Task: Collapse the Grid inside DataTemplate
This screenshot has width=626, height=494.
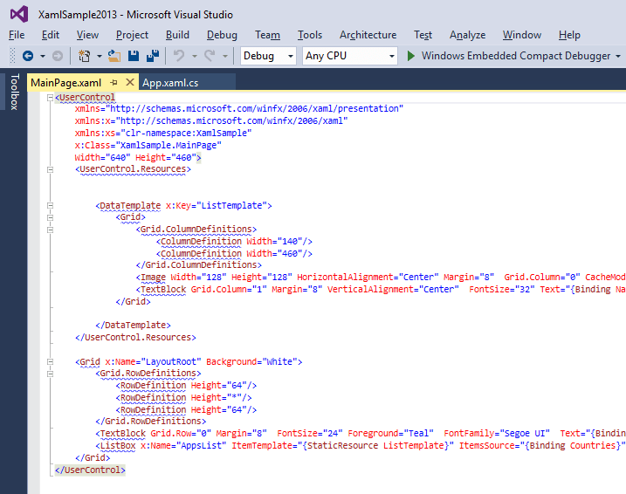Action: (x=50, y=217)
